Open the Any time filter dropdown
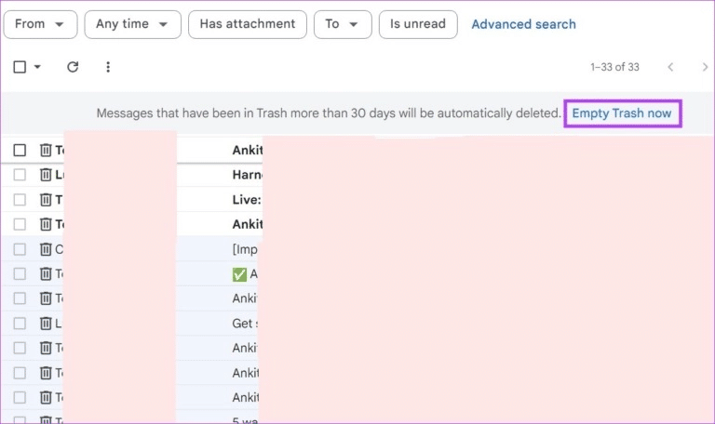The width and height of the screenshot is (715, 424). (x=133, y=24)
